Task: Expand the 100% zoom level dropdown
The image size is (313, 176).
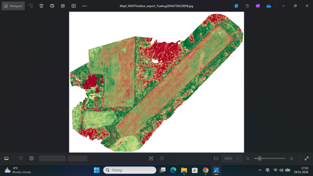Action: point(232,159)
